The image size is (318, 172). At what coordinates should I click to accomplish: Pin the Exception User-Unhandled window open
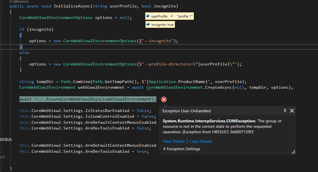(285, 111)
